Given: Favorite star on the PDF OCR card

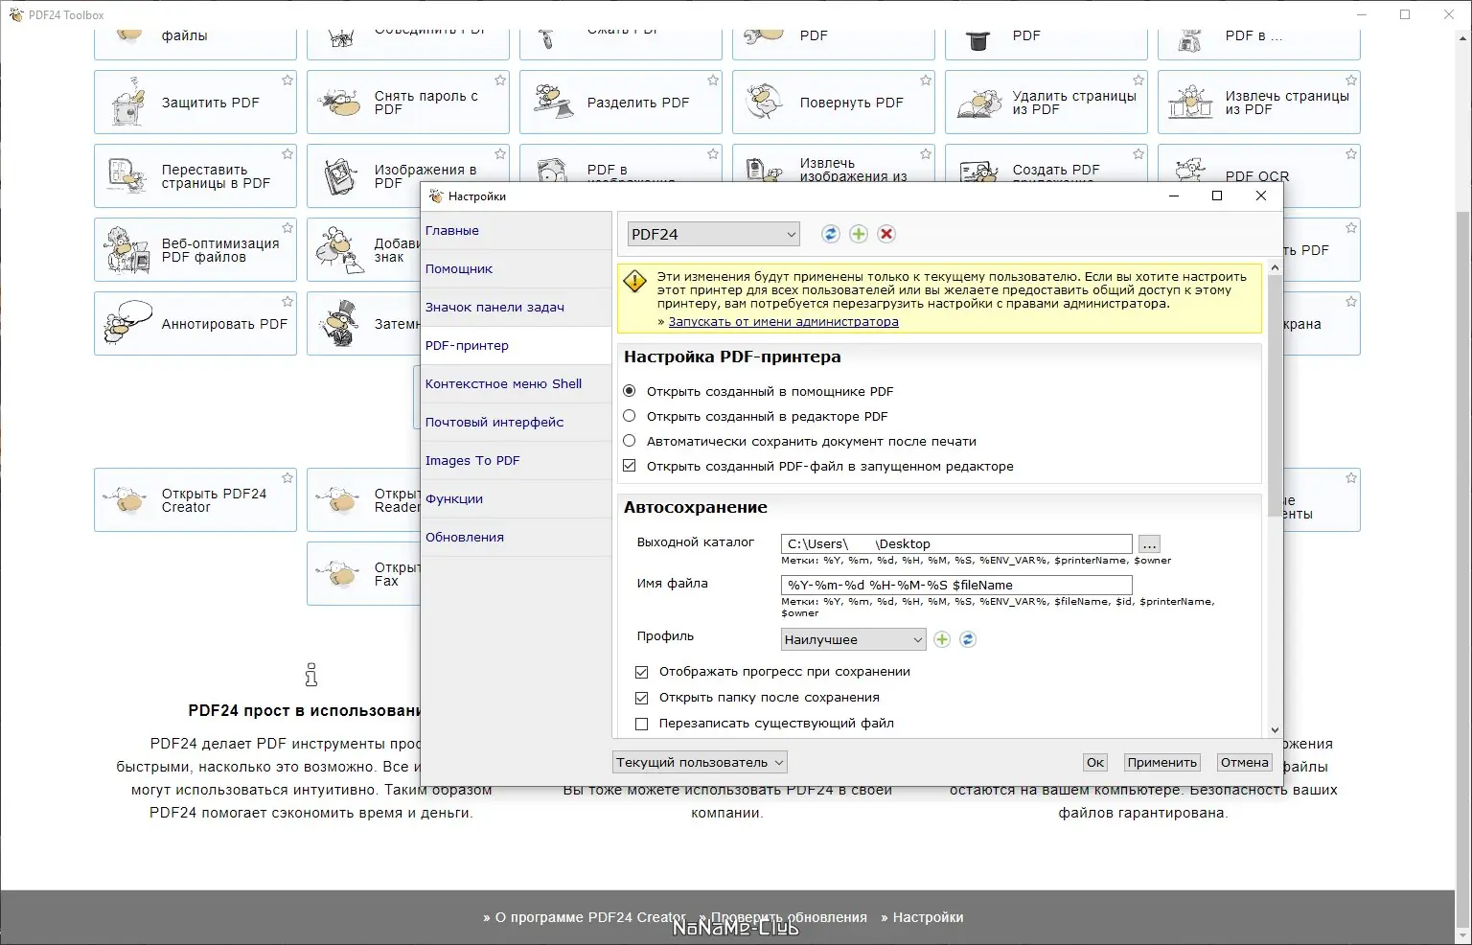Looking at the screenshot, I should tap(1351, 154).
